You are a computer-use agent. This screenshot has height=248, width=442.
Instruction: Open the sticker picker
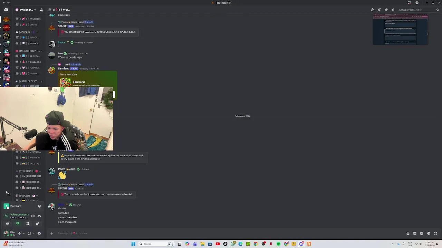click(x=422, y=233)
